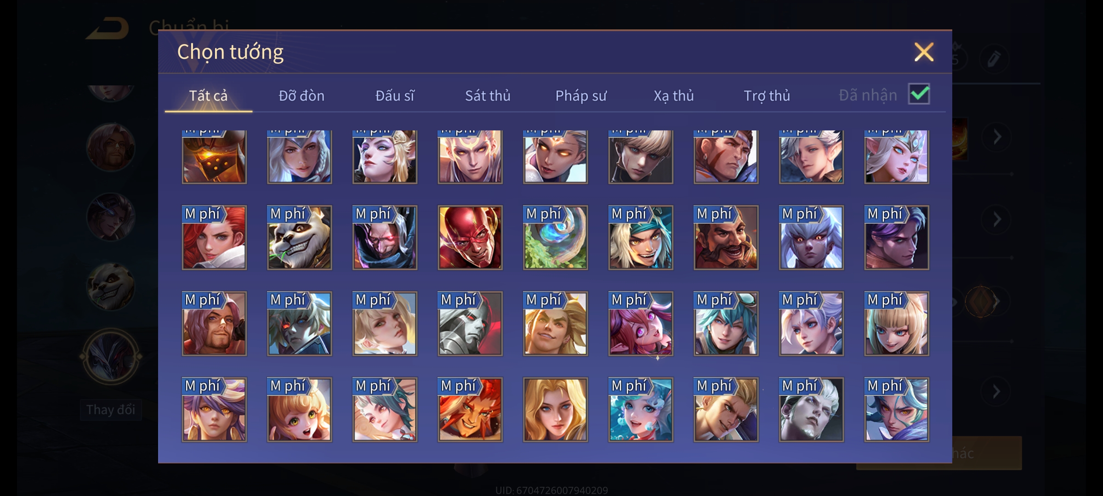Select the gray armored knight red-eyed portrait

coord(470,323)
